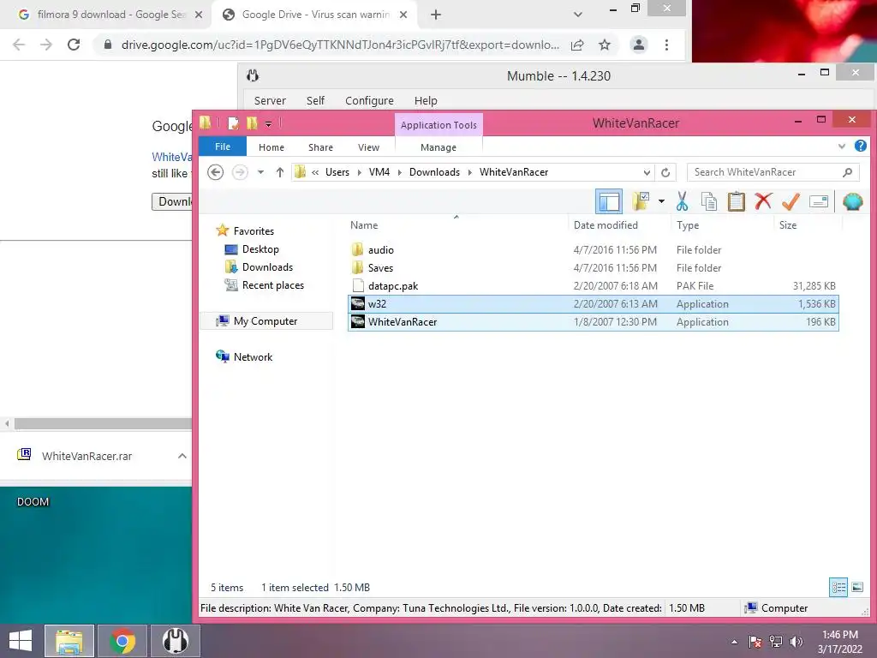Open Classic Shell settings shell icon

[852, 201]
